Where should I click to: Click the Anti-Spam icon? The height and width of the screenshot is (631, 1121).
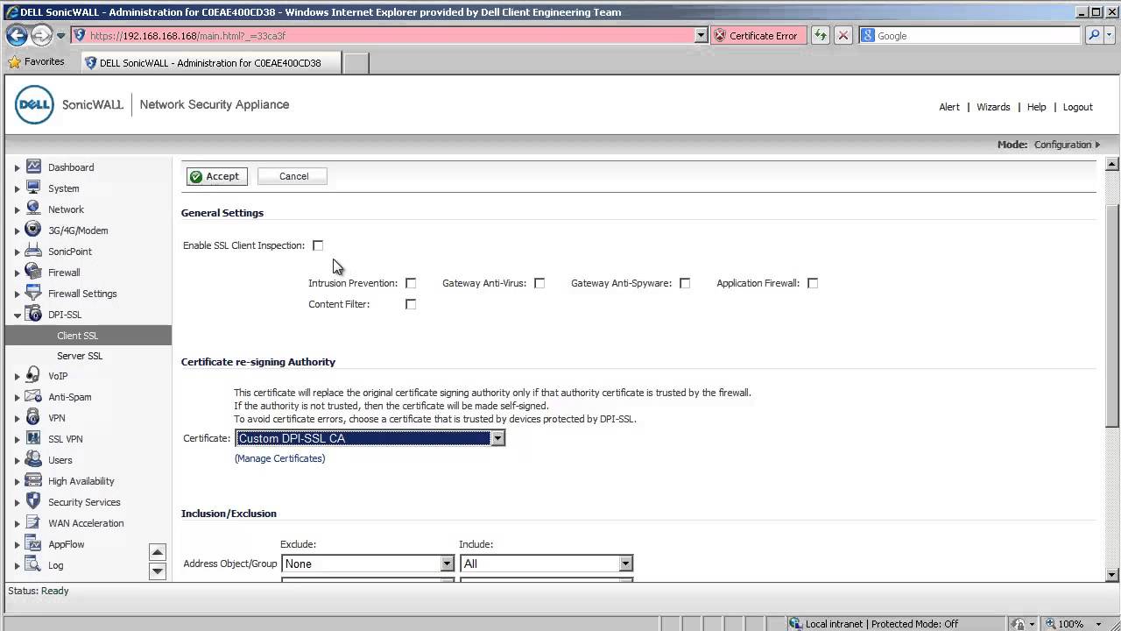click(x=33, y=396)
